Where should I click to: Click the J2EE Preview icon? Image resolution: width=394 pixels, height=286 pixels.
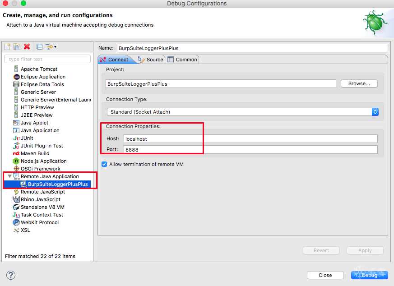(x=16, y=115)
